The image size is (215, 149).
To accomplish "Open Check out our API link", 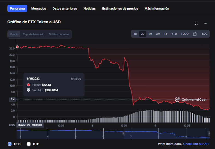I will (x=196, y=144).
